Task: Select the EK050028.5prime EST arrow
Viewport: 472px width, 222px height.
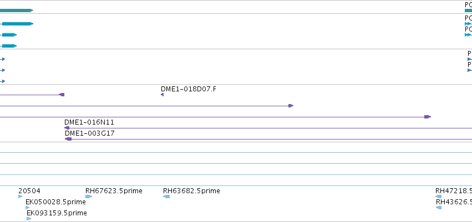Action: [x=27, y=208]
